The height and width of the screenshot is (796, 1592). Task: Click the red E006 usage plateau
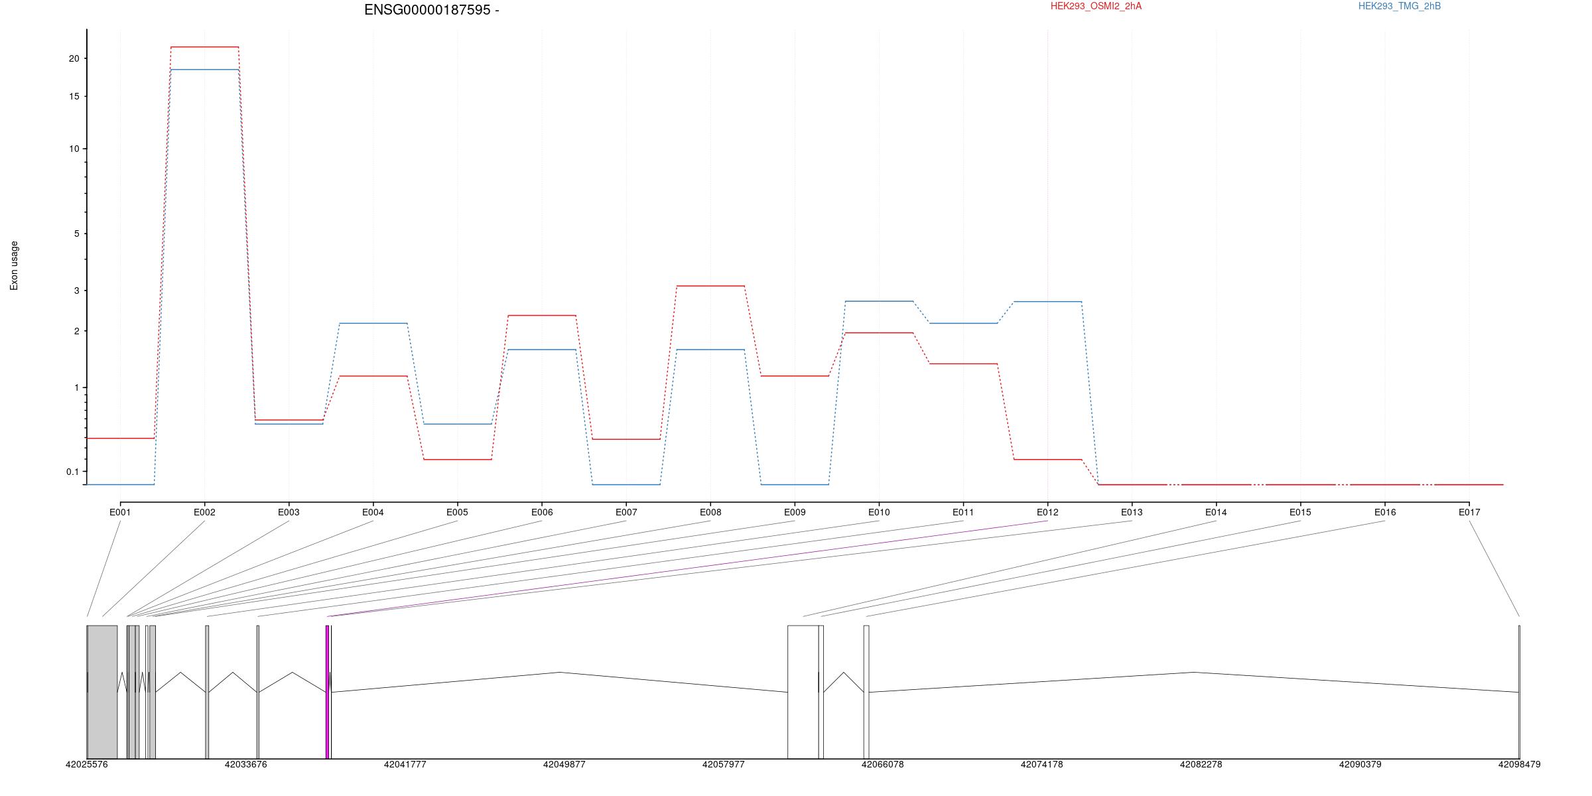(542, 316)
